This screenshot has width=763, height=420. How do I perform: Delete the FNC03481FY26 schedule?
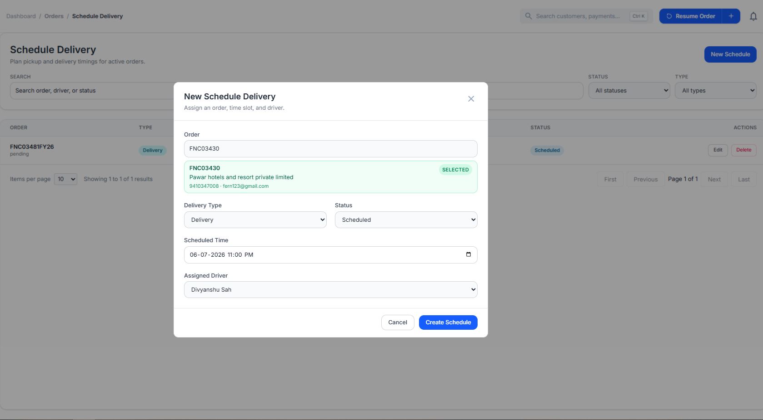click(x=743, y=150)
